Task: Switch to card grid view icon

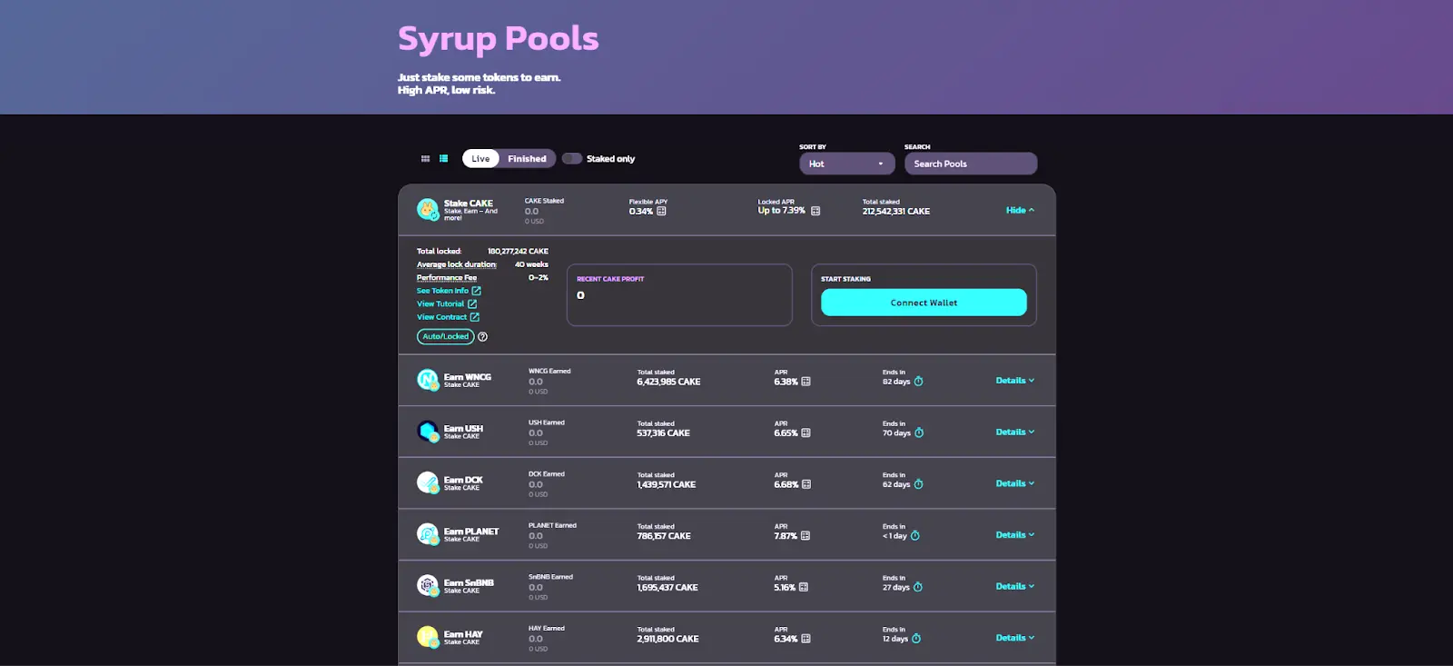Action: (425, 159)
